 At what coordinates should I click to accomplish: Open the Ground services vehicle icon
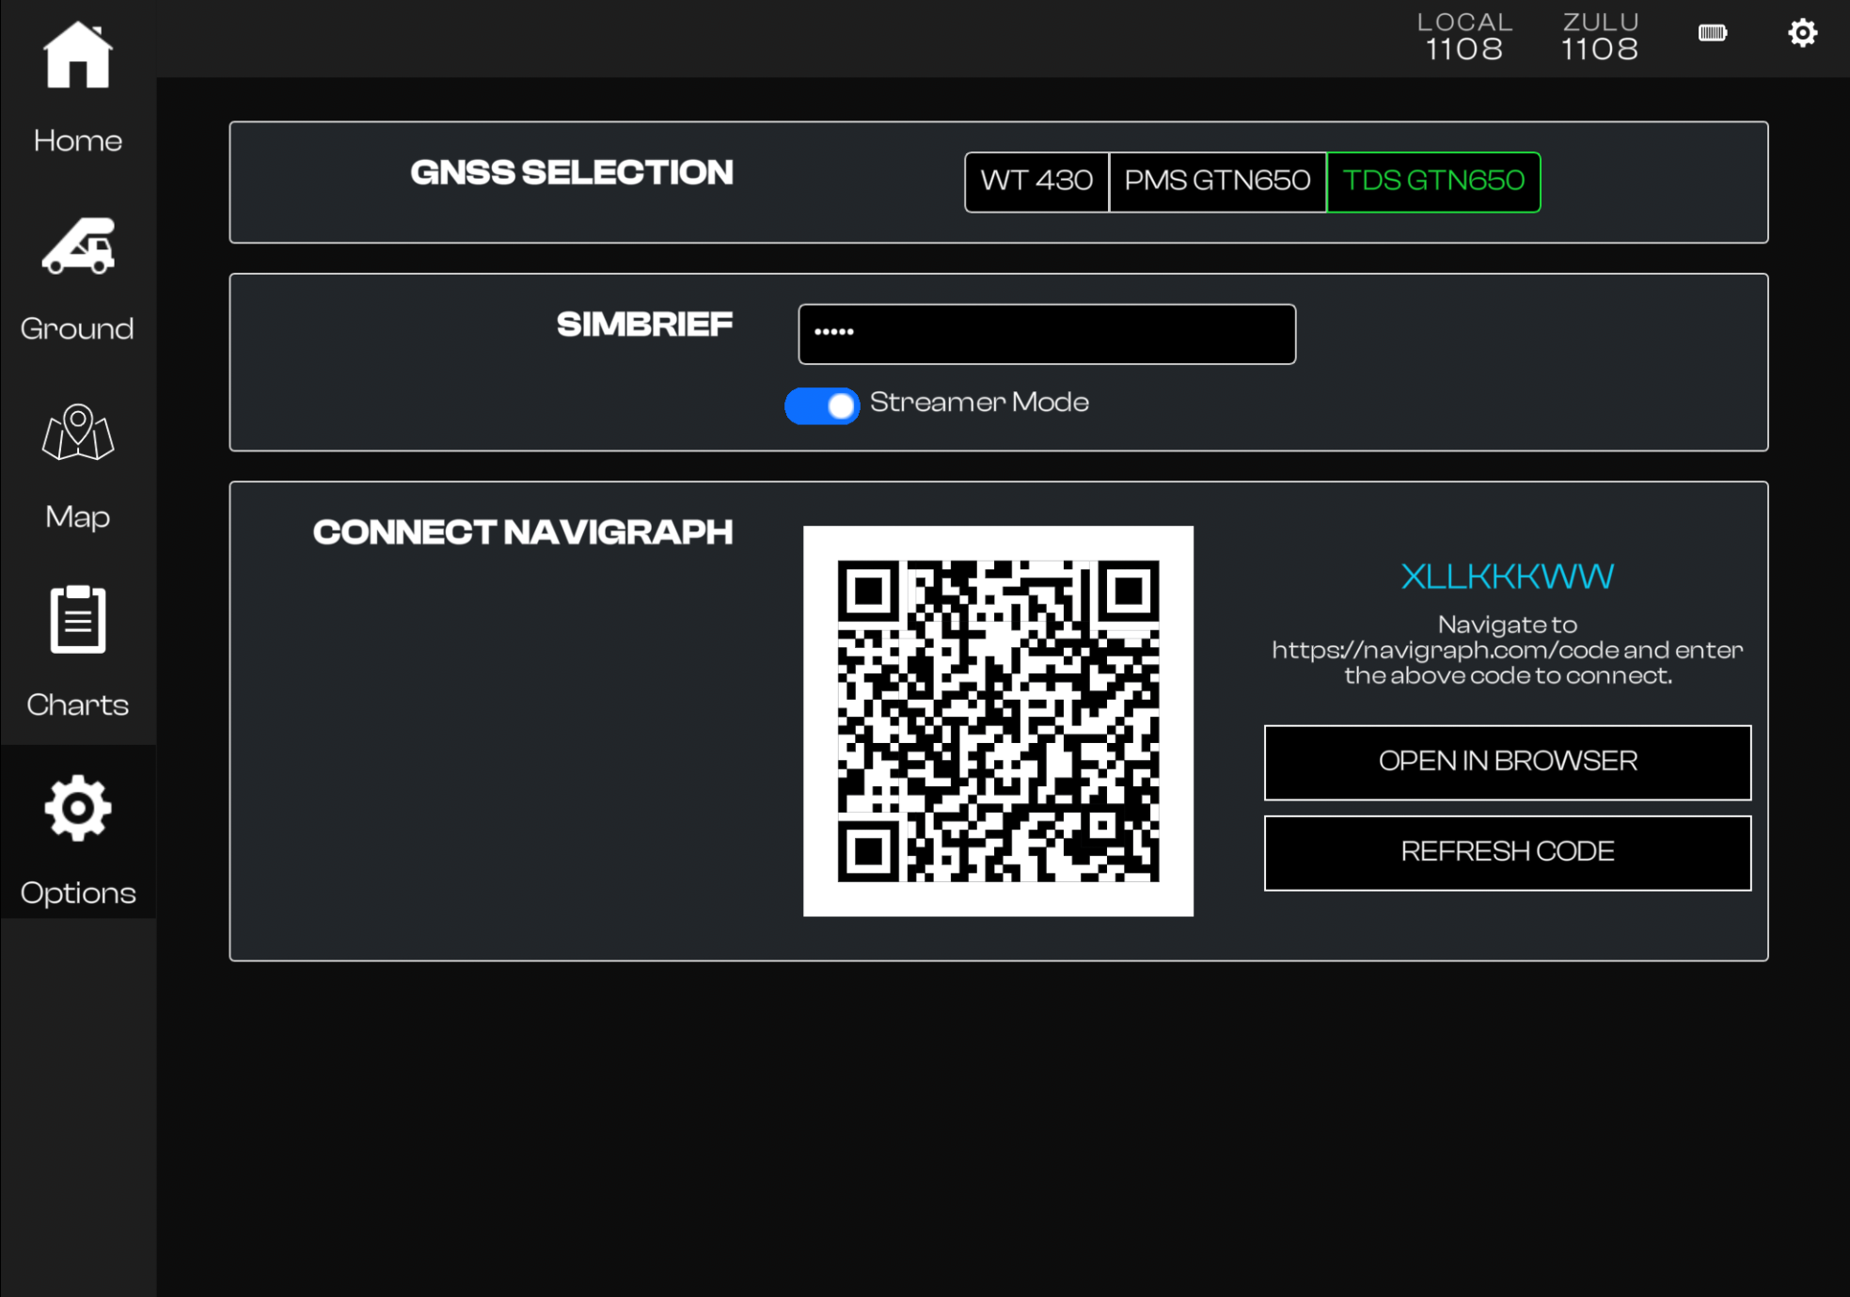[x=77, y=246]
